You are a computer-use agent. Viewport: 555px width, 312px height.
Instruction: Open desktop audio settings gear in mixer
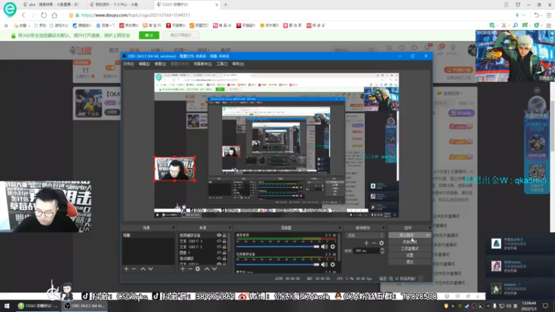333,247
